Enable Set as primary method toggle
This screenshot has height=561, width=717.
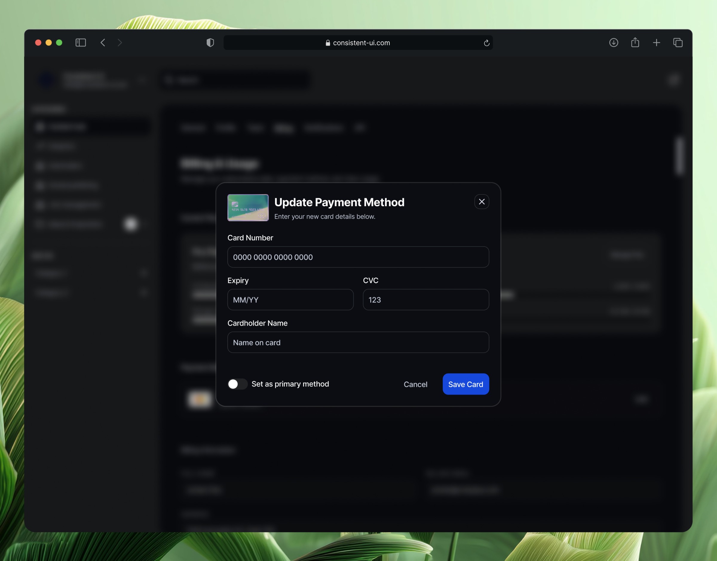pyautogui.click(x=238, y=384)
